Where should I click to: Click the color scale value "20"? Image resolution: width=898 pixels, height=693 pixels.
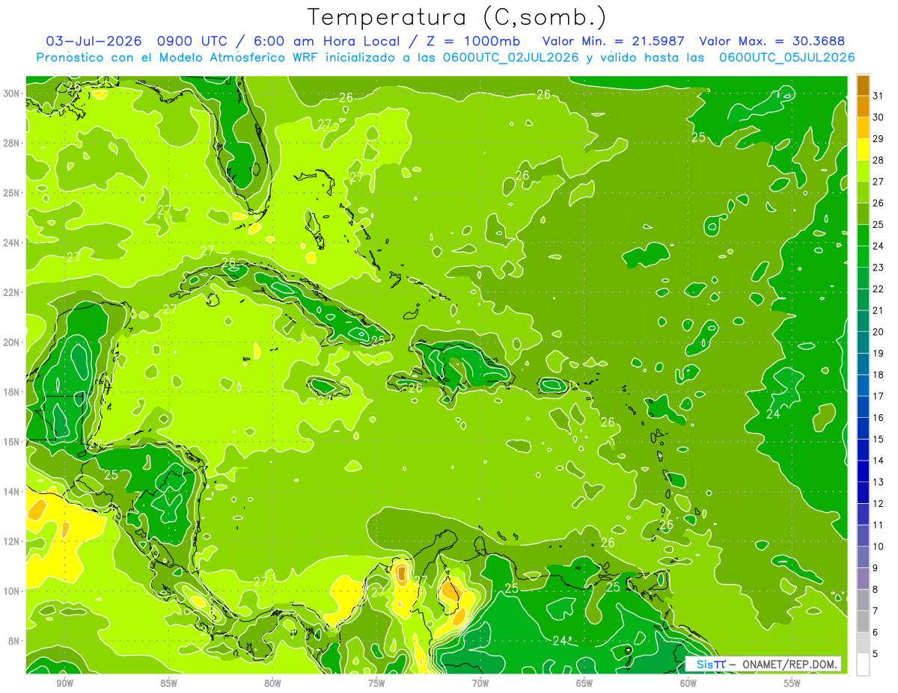879,332
